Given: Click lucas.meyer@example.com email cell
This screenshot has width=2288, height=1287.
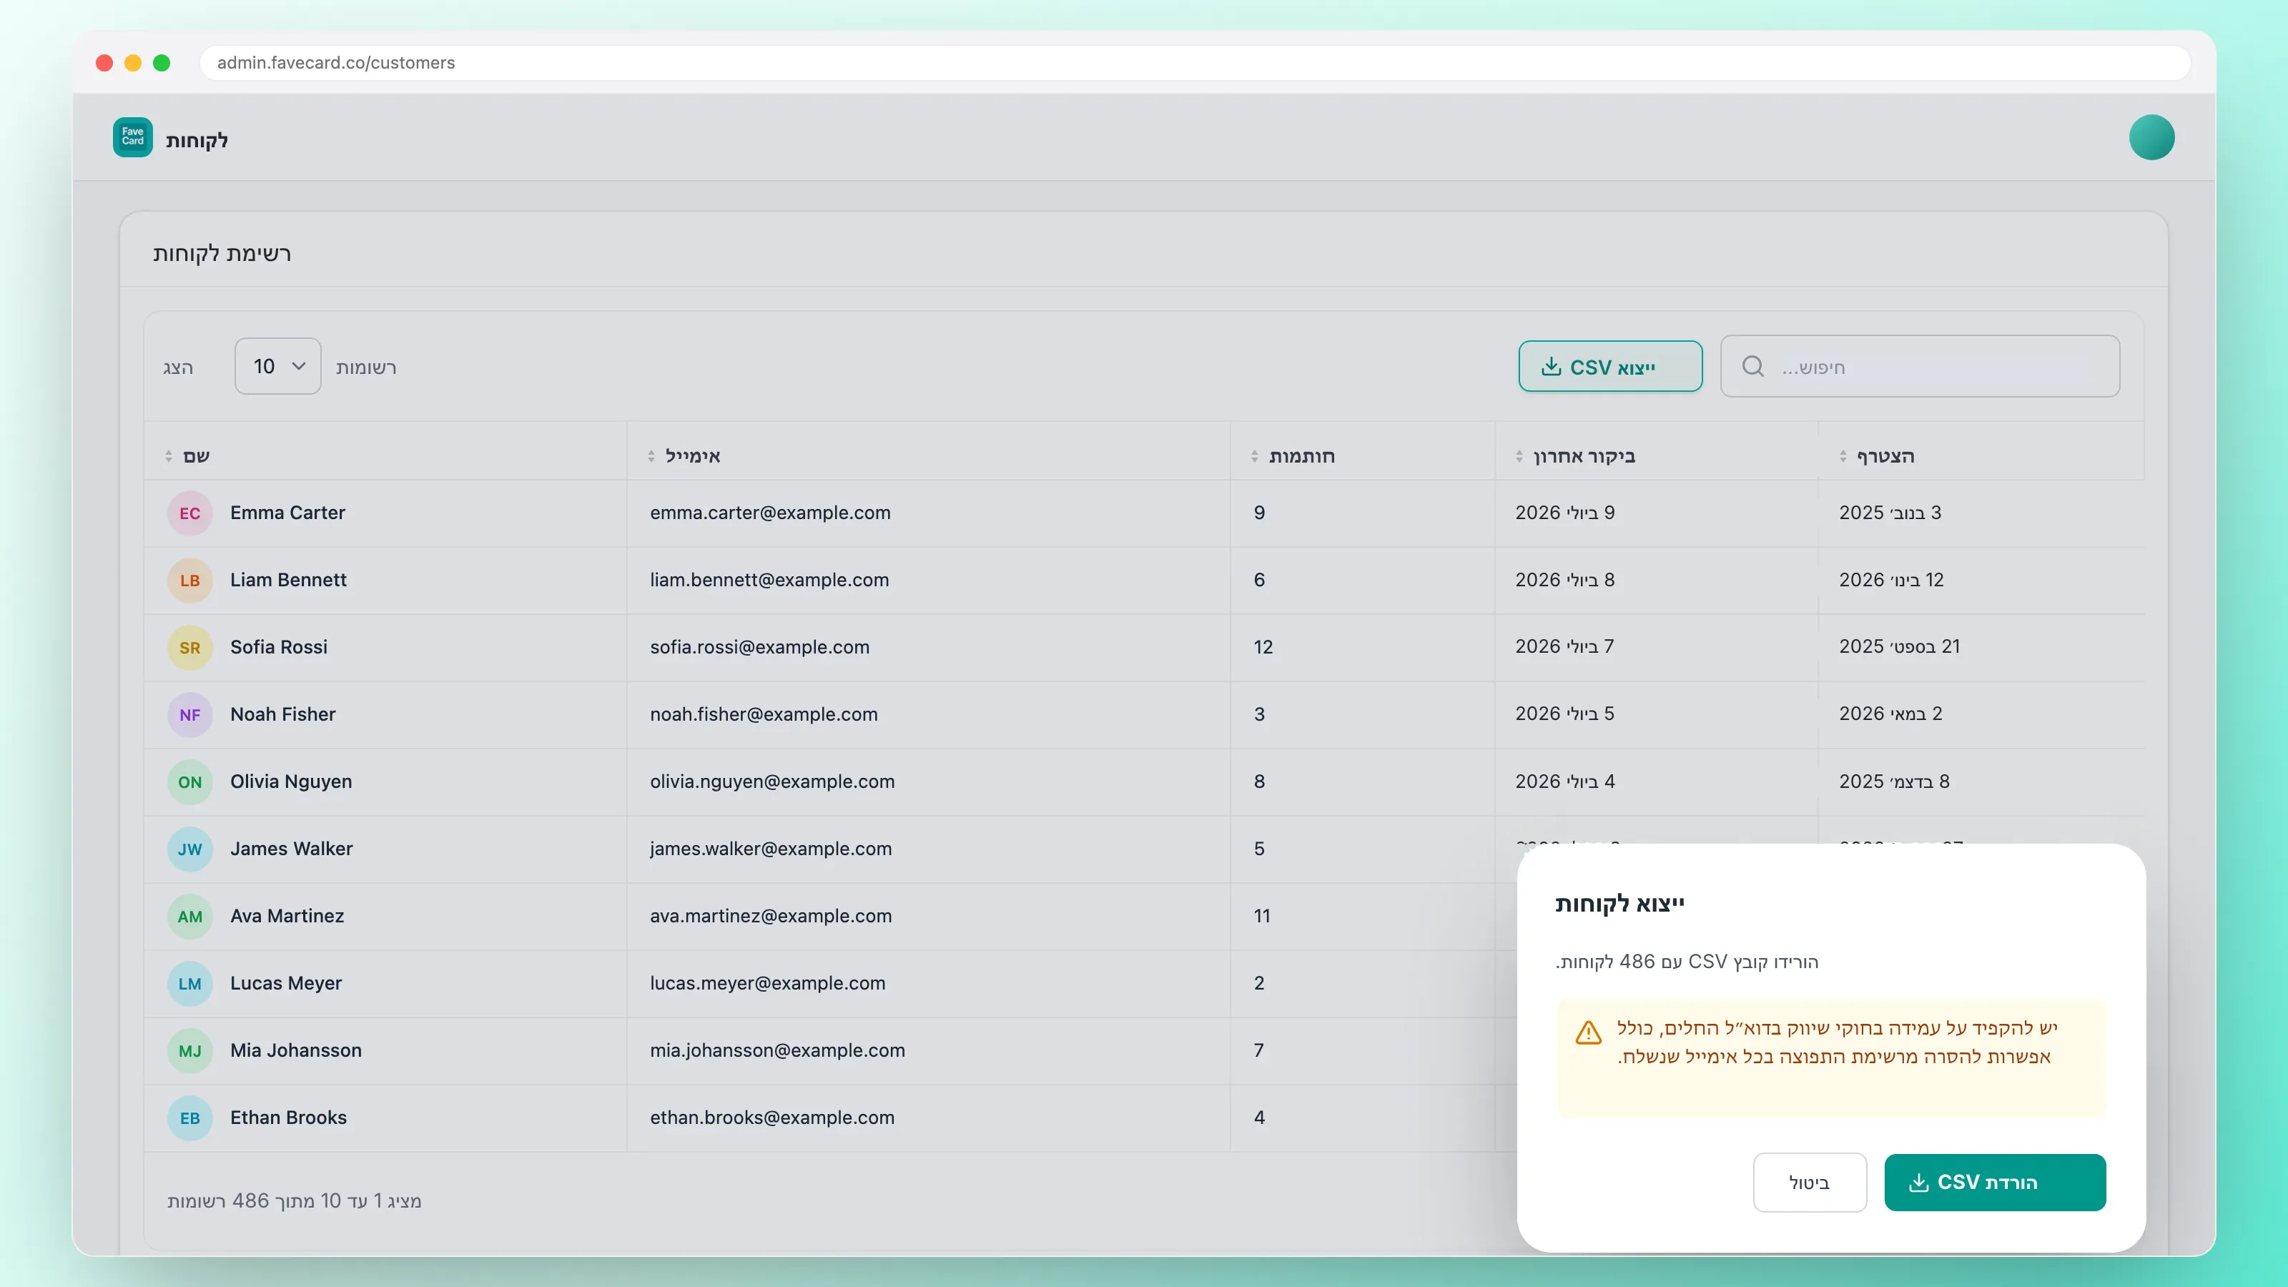Looking at the screenshot, I should (767, 983).
